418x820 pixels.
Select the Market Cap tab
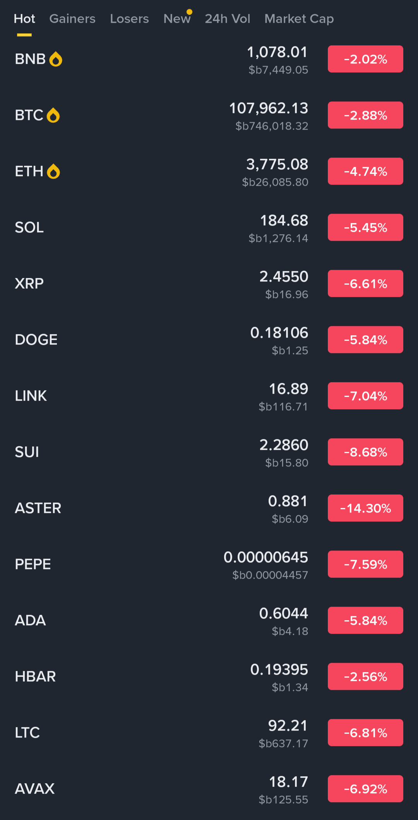click(299, 19)
